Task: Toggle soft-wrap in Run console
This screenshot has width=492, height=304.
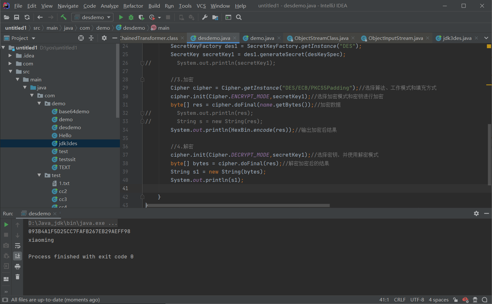Action: pyautogui.click(x=18, y=246)
